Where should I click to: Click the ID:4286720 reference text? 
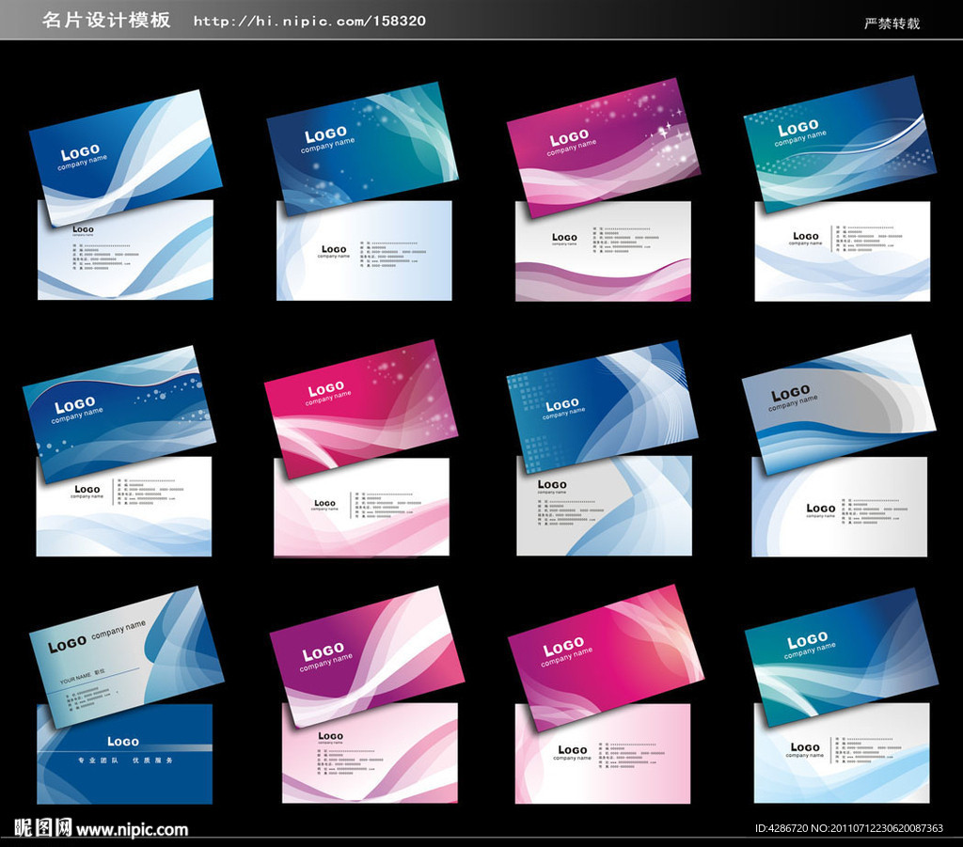pyautogui.click(x=781, y=828)
